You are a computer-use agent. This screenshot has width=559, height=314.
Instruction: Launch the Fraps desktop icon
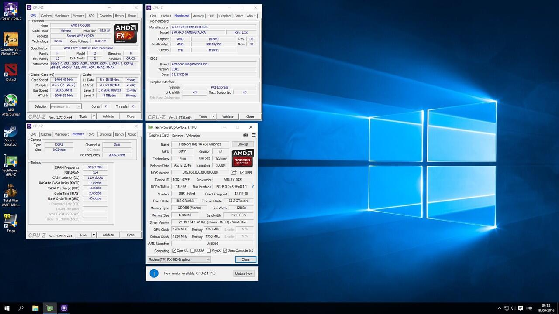(11, 223)
